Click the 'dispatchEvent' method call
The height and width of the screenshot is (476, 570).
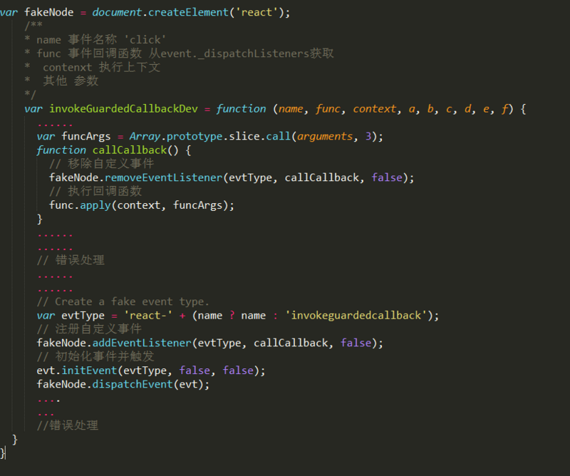pos(133,384)
